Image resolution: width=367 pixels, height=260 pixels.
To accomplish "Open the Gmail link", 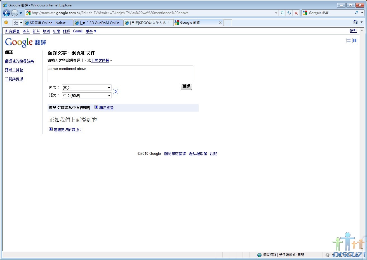I will [x=78, y=31].
